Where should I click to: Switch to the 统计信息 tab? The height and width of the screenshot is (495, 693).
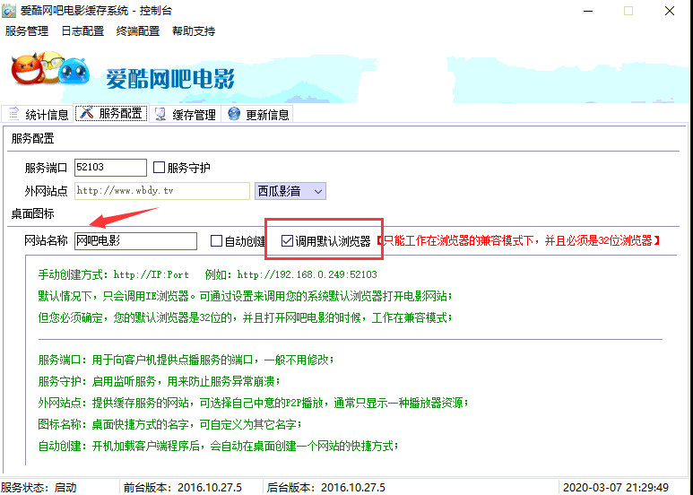tap(37, 115)
